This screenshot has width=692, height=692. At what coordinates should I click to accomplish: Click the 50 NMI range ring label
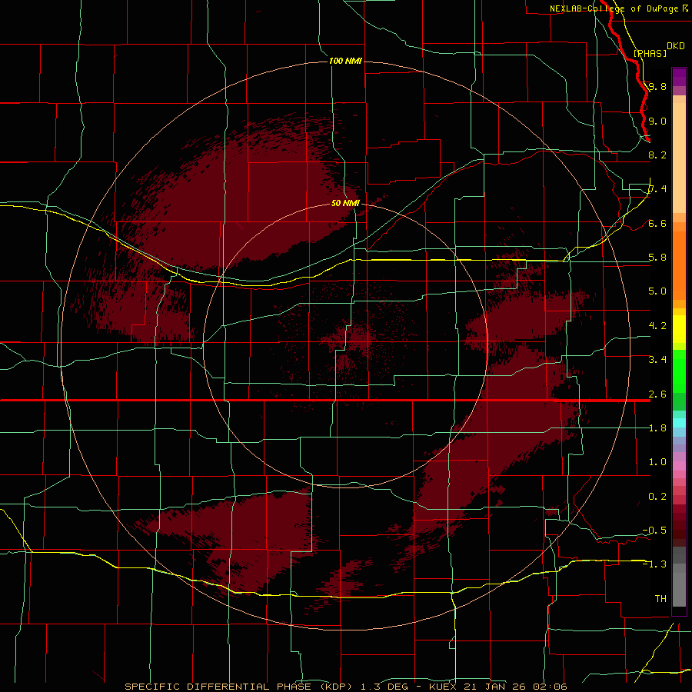click(345, 203)
